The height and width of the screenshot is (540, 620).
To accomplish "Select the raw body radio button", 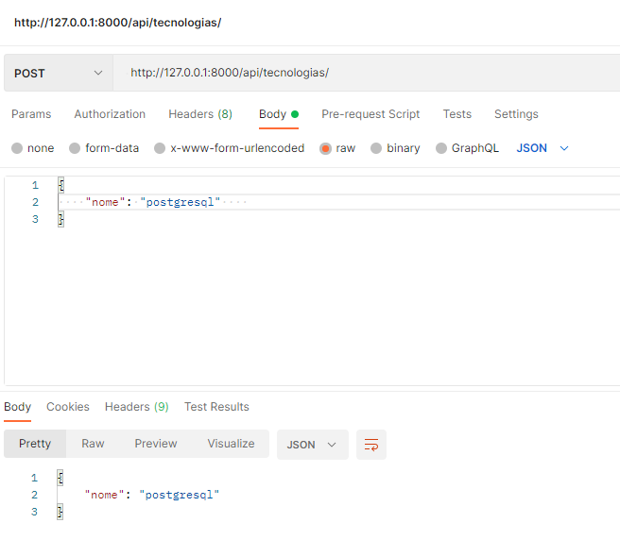I will click(x=325, y=148).
